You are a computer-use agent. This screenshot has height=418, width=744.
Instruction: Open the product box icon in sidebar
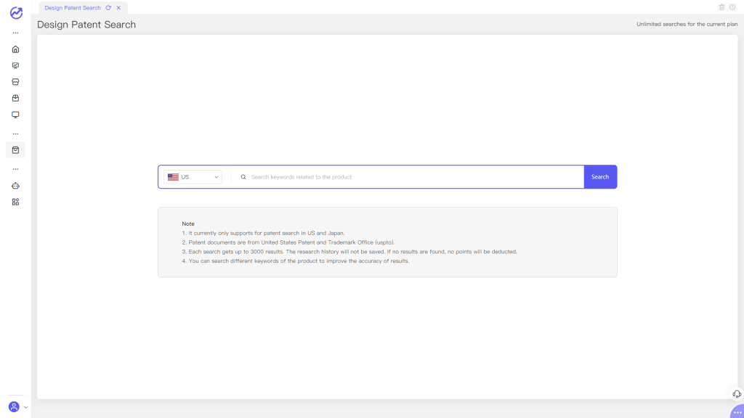click(x=16, y=98)
